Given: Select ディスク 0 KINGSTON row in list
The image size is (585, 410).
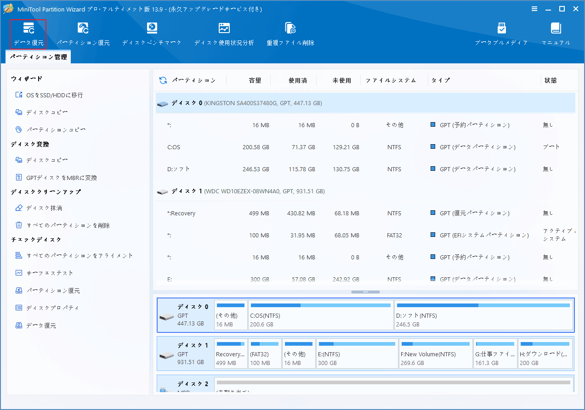Looking at the screenshot, I should [x=365, y=103].
